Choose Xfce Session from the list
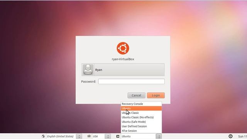The width and height of the screenshot is (247, 139). tap(141, 131)
